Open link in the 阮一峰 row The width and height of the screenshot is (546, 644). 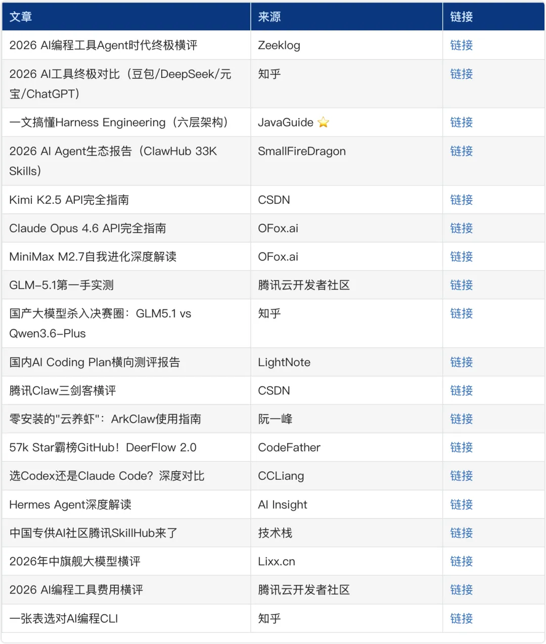click(461, 419)
